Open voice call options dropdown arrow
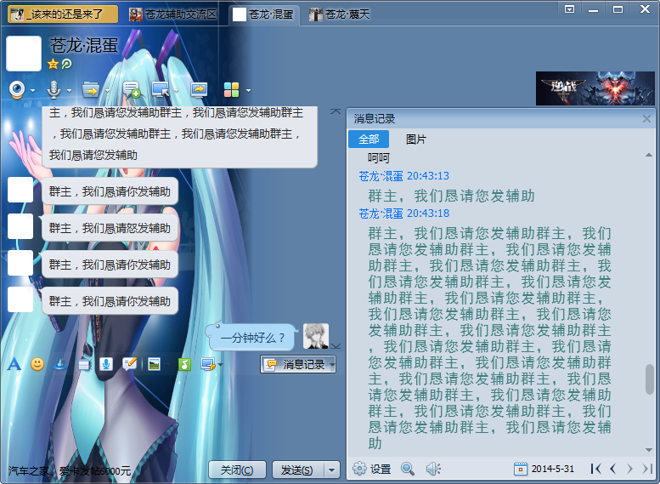Screen dimensions: 660x484 69,91
